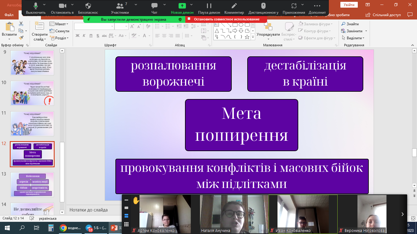Switch Zoom video panel to grid view
This screenshot has width=417, height=234.
(126, 225)
